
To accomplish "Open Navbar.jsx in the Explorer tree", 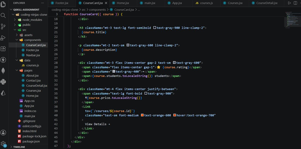I will (33, 55).
